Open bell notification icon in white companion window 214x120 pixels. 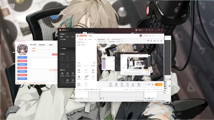pos(158,41)
